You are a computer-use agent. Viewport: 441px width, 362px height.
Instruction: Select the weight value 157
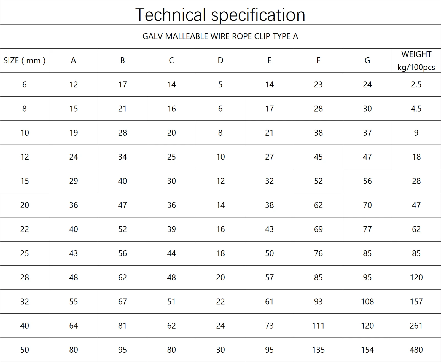tap(416, 302)
